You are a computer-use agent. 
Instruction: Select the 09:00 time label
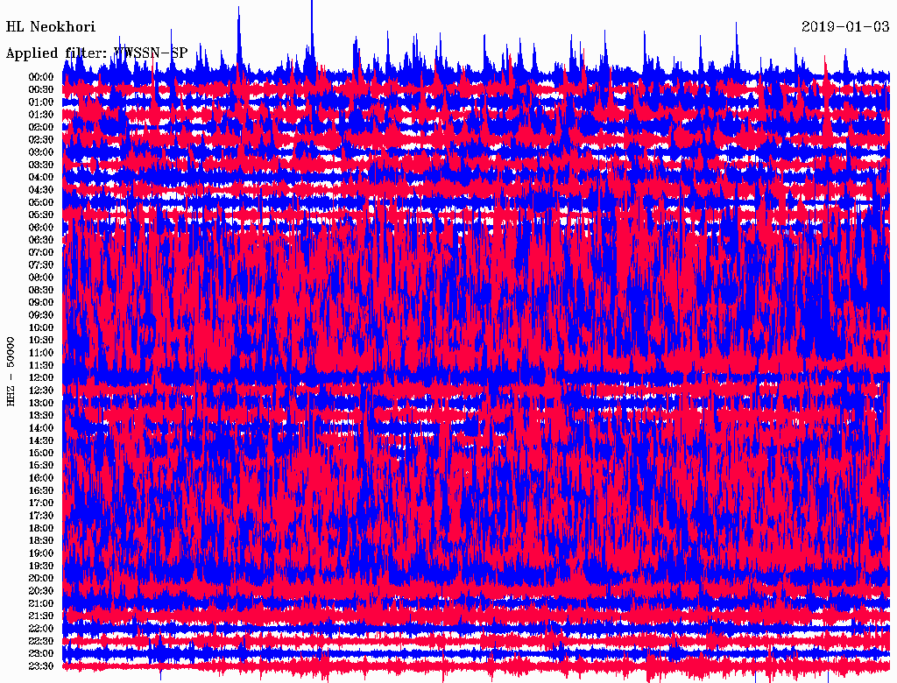(40, 303)
